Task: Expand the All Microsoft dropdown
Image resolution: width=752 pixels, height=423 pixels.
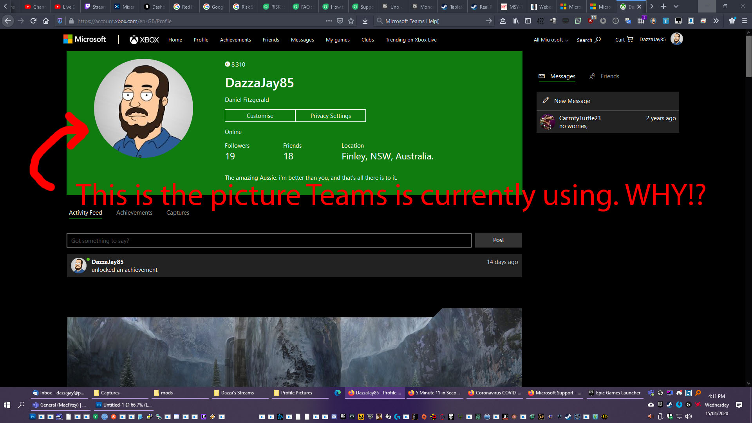Action: click(x=550, y=40)
